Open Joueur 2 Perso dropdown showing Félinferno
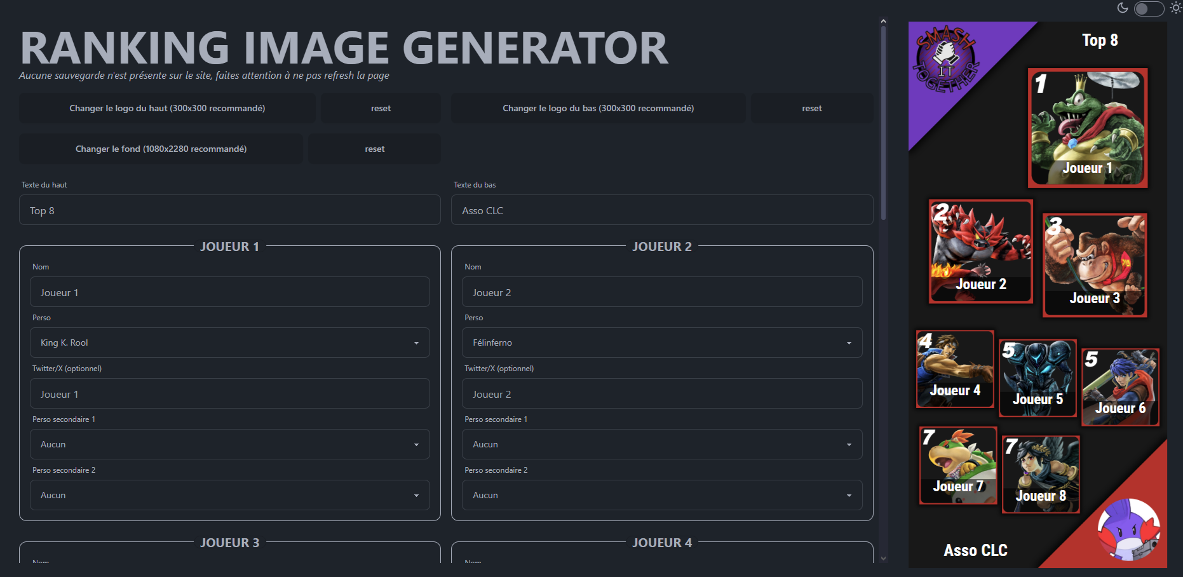The width and height of the screenshot is (1183, 577). click(x=661, y=343)
